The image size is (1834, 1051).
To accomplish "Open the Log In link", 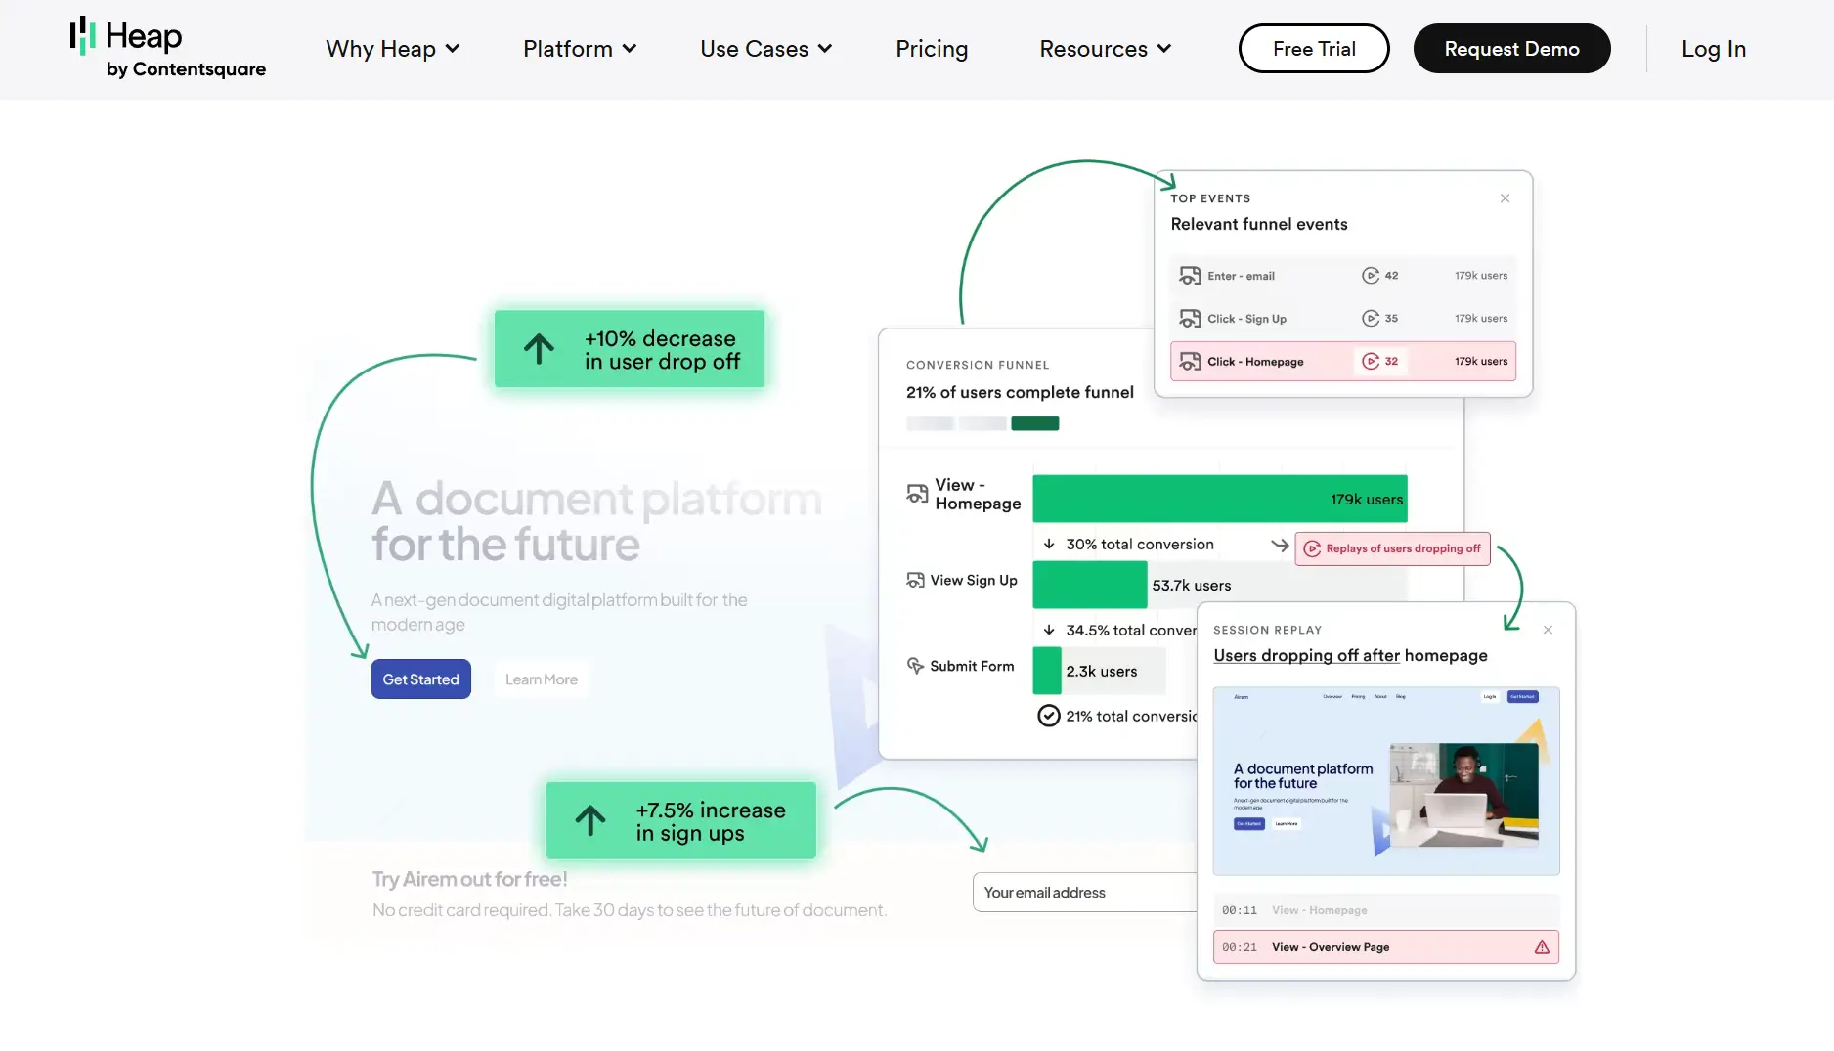I will [x=1713, y=49].
